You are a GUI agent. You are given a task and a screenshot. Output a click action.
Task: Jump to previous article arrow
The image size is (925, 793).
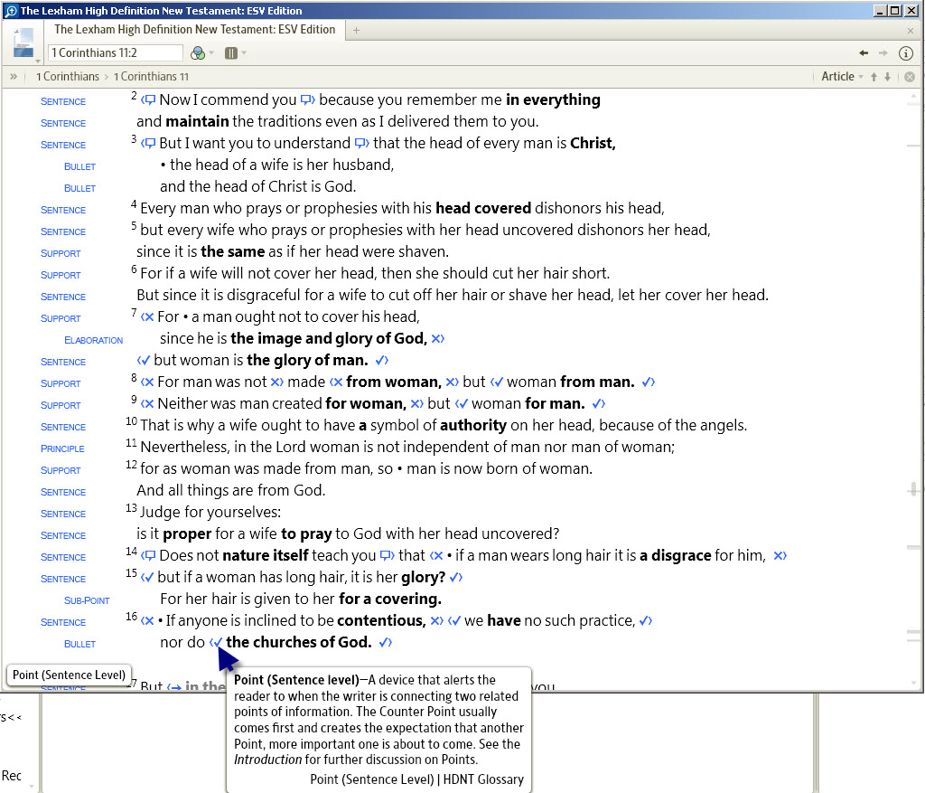(874, 77)
